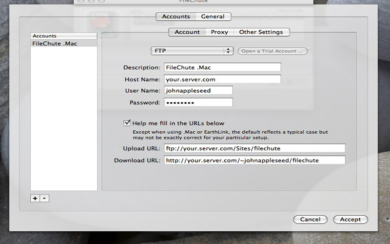This screenshot has width=390, height=244.
Task: Open the Other Settings tab
Action: tap(261, 32)
